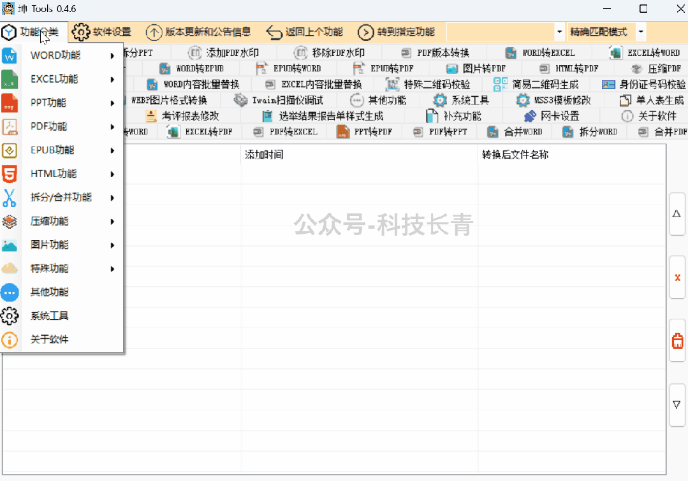This screenshot has height=481, width=688.
Task: Click the green EXCEL功能 icon
Action: tap(10, 80)
